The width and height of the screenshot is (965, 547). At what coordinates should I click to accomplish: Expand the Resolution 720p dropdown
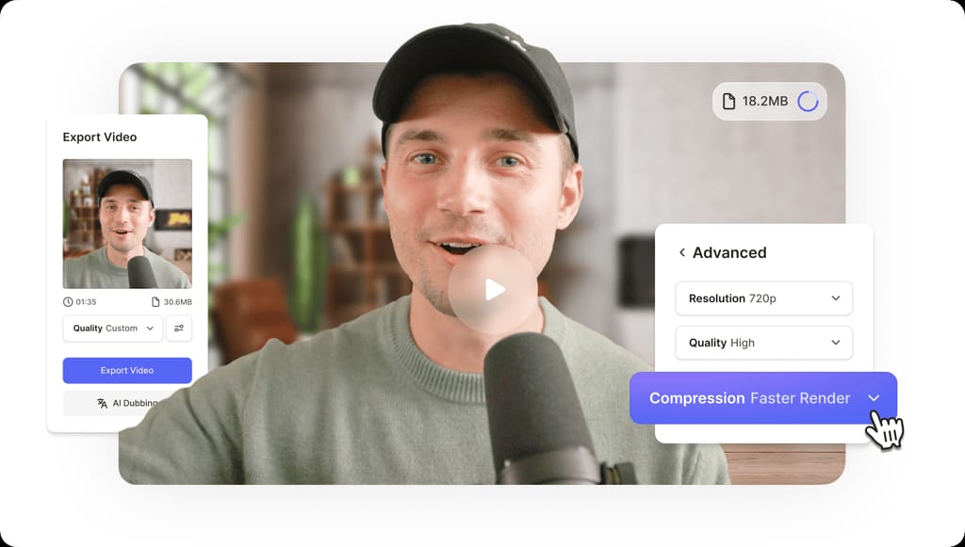click(763, 298)
